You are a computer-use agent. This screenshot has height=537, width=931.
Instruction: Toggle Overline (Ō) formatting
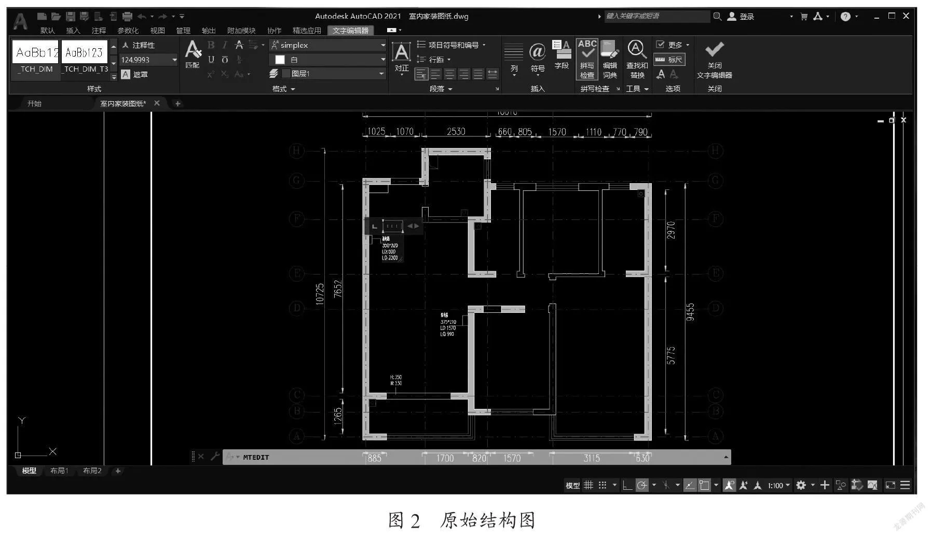225,60
